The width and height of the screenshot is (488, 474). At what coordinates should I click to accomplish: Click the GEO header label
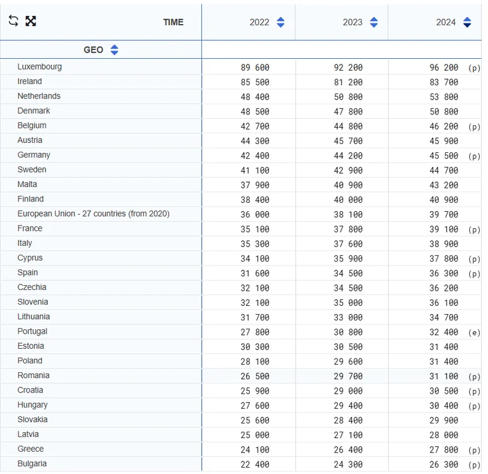pos(93,50)
